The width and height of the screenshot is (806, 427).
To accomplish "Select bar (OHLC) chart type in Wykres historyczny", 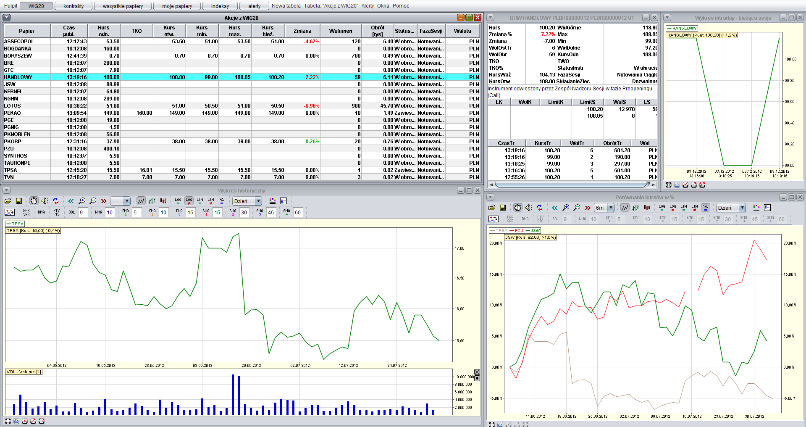I will coord(152,201).
